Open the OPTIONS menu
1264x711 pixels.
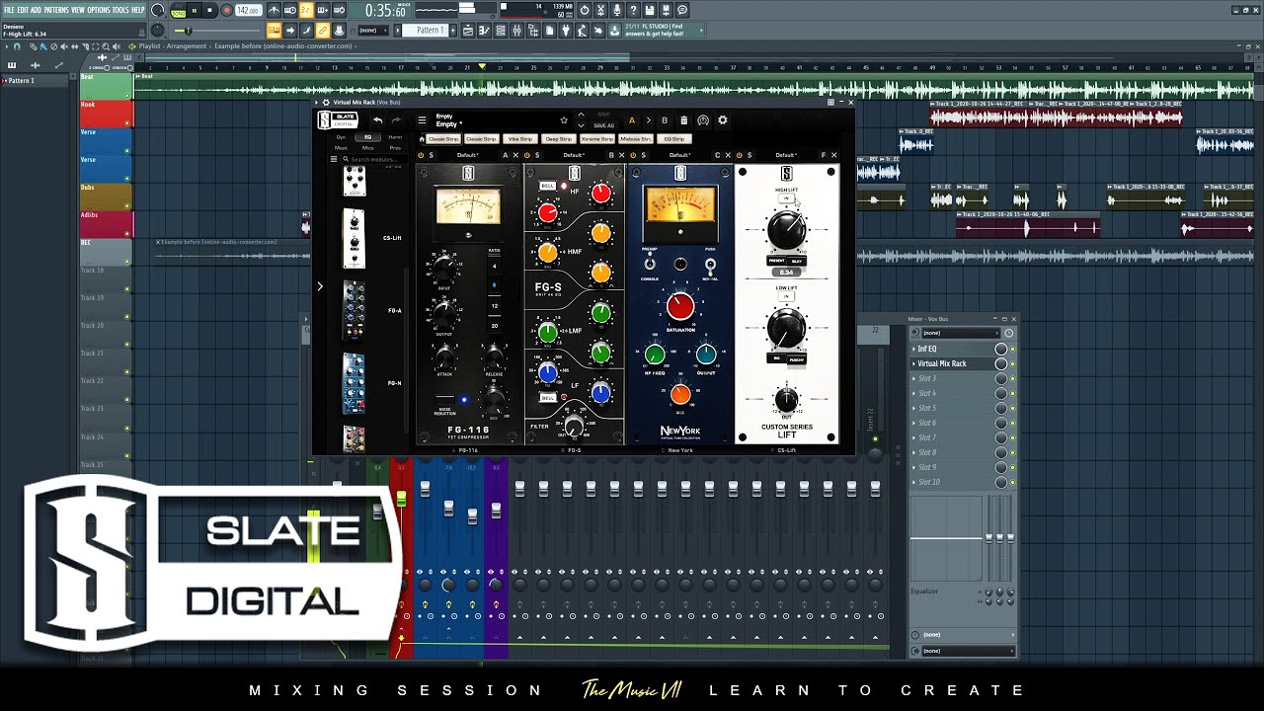99,10
